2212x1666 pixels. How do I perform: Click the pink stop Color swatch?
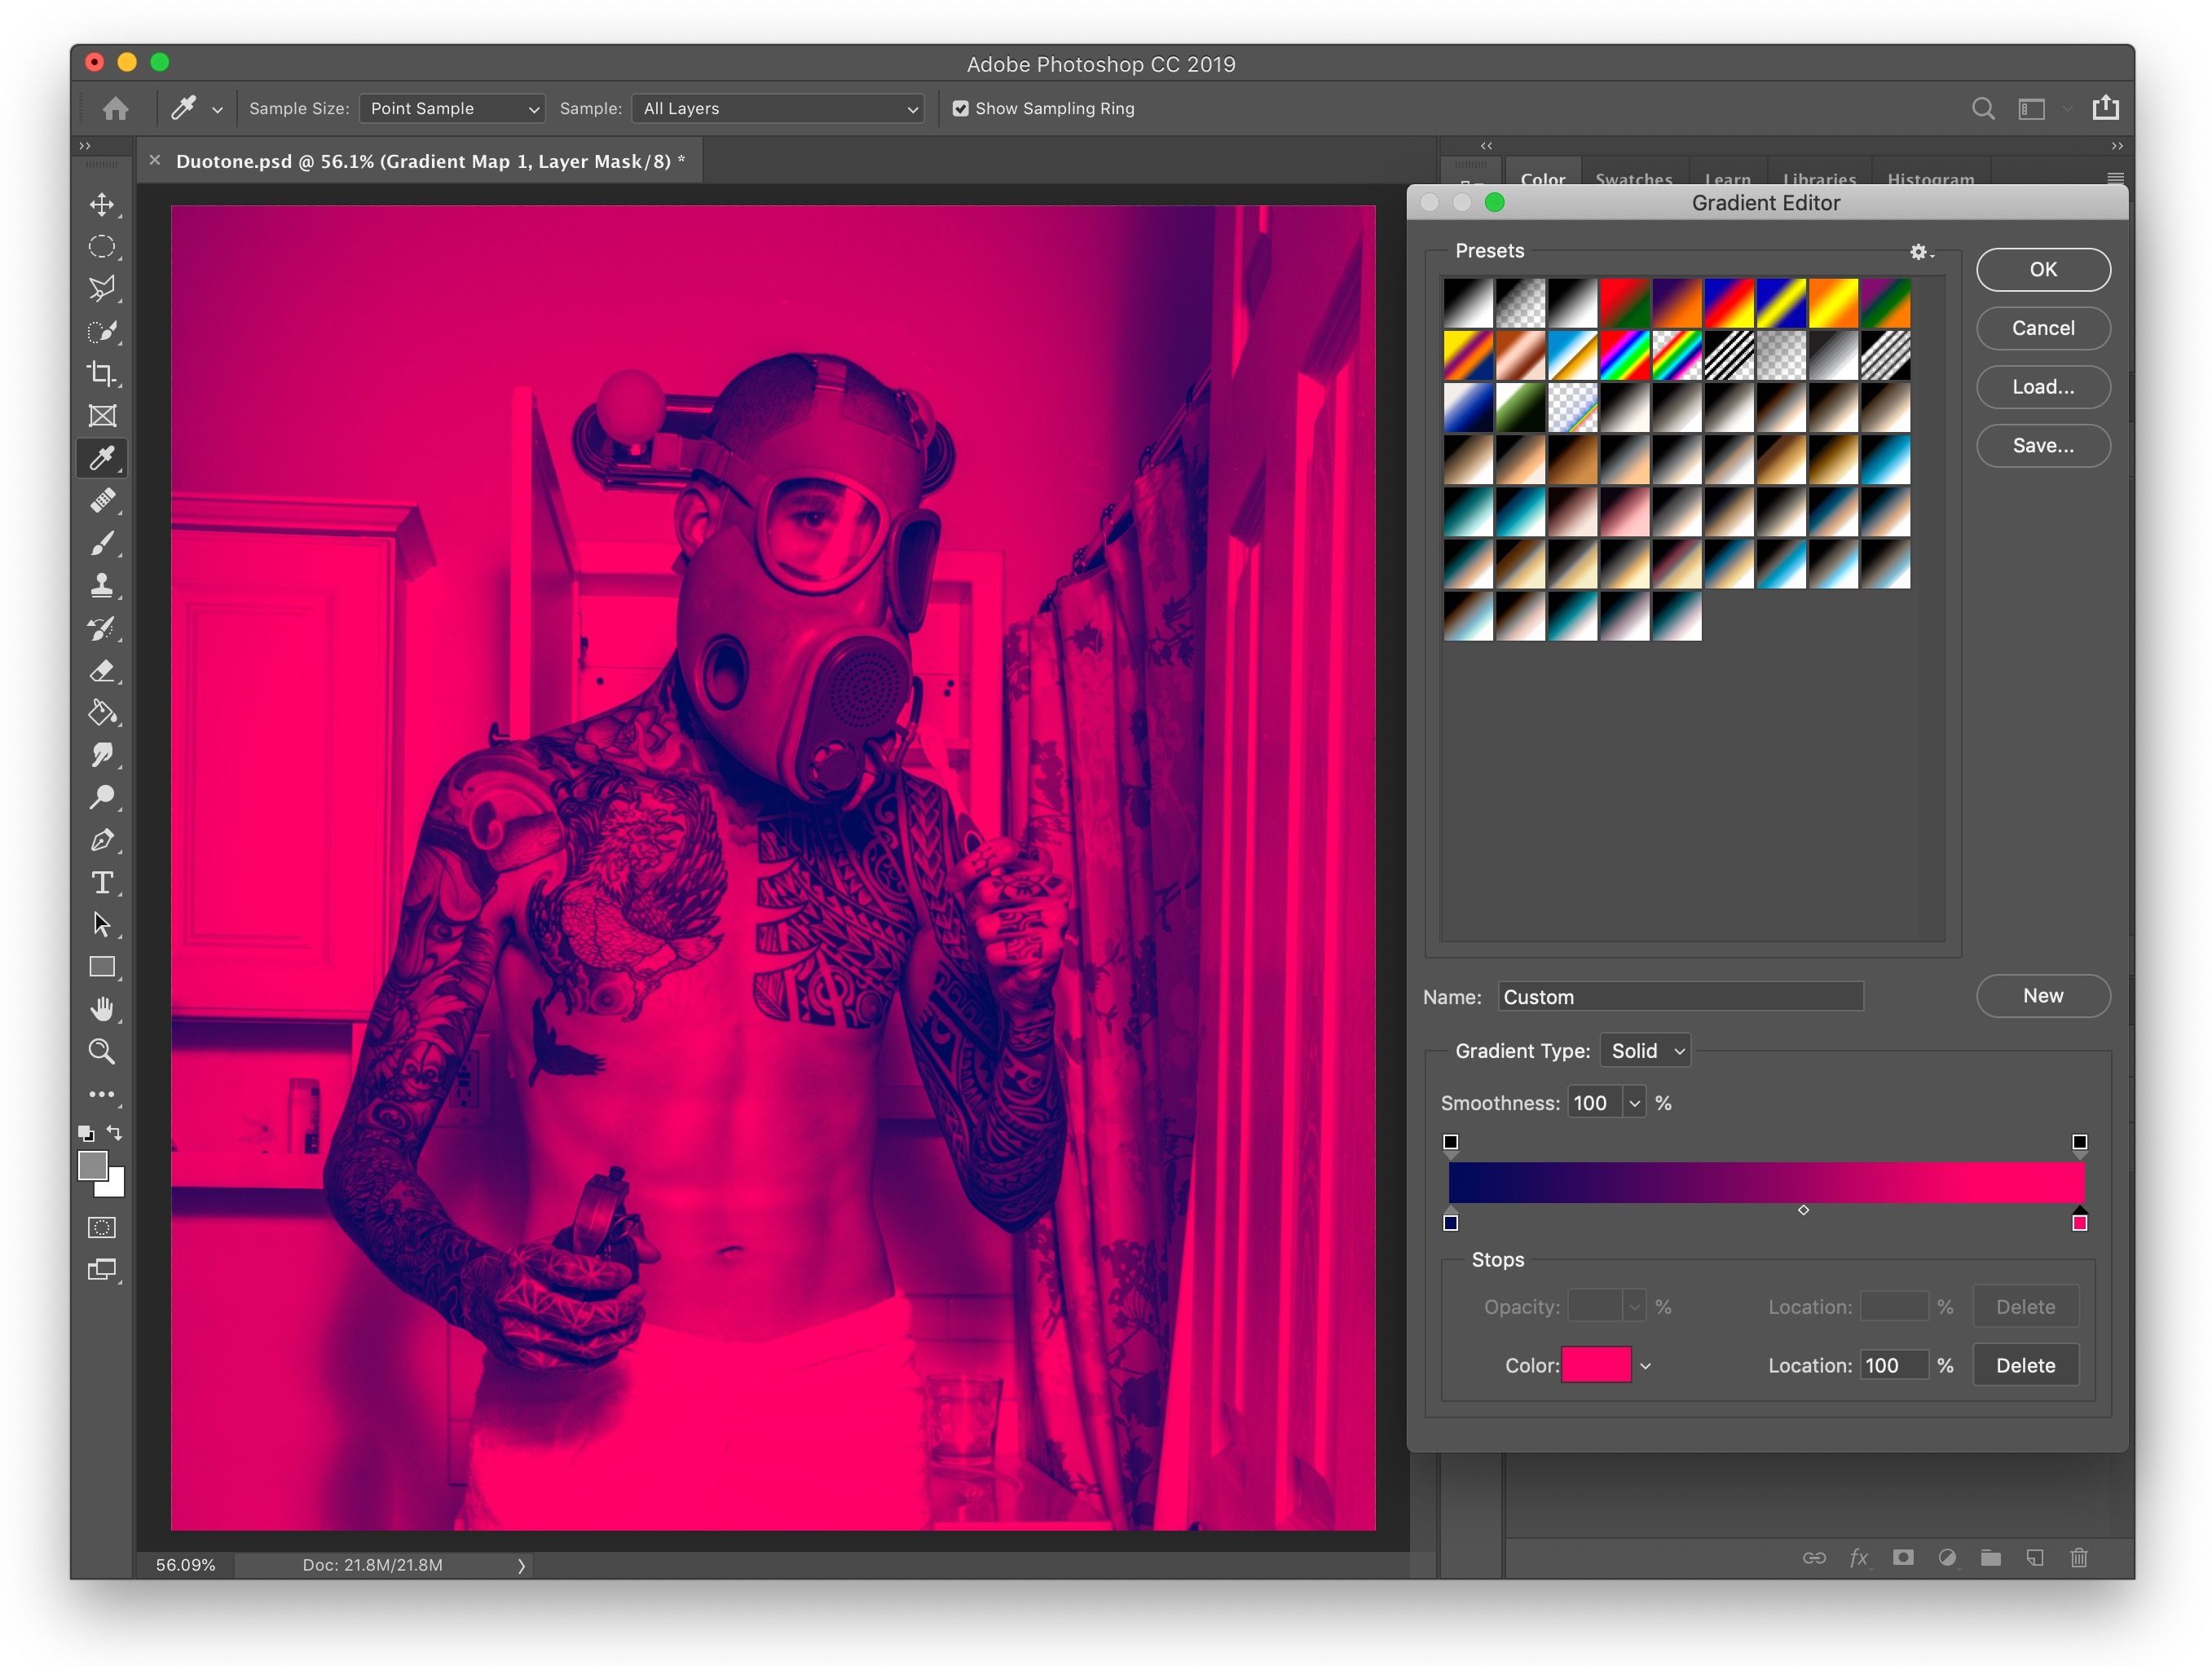click(x=1596, y=1365)
